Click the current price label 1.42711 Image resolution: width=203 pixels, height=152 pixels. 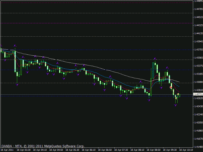[198, 94]
